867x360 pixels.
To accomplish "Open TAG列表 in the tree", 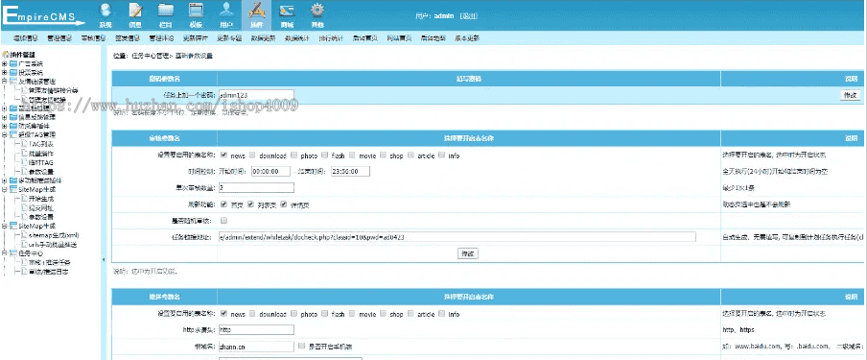I will (41, 144).
